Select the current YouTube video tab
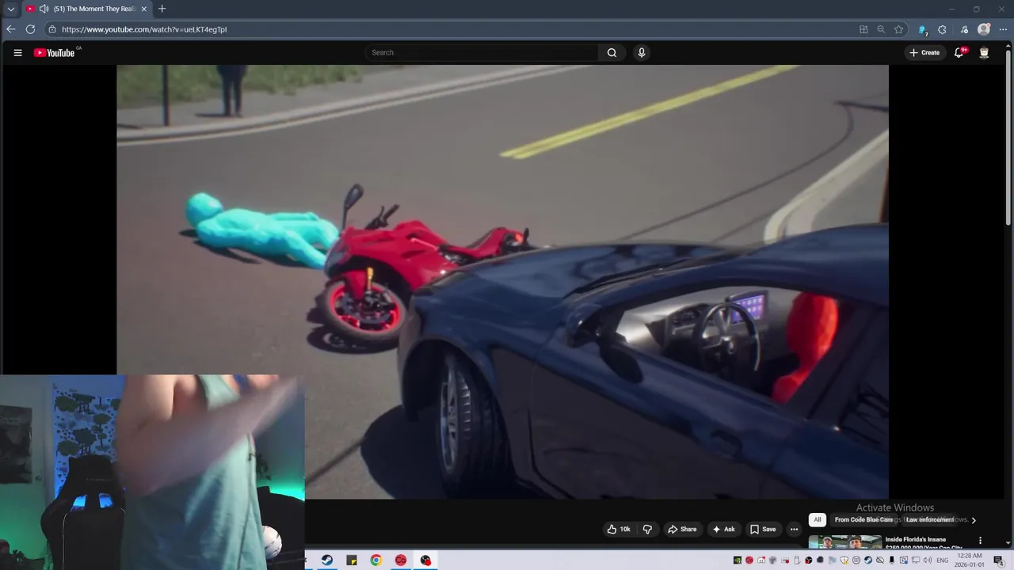The image size is (1014, 570). pos(87,9)
